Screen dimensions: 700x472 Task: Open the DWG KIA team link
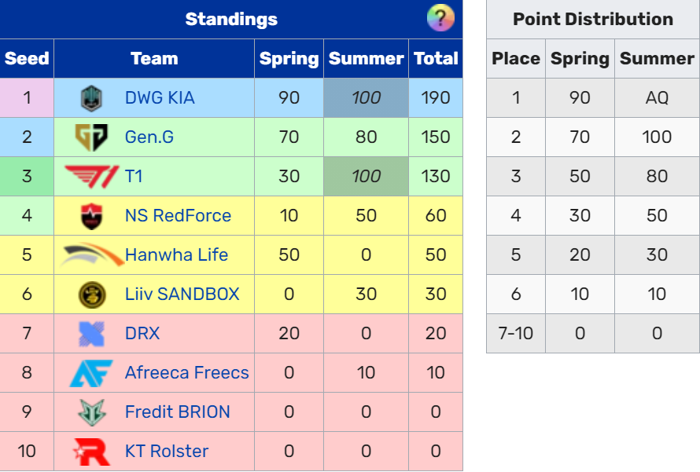coord(160,98)
